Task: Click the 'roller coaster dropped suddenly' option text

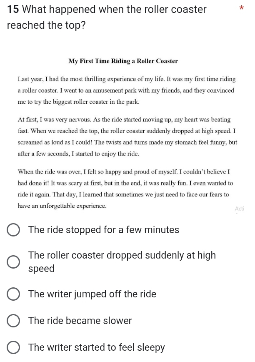Action: [x=122, y=262]
